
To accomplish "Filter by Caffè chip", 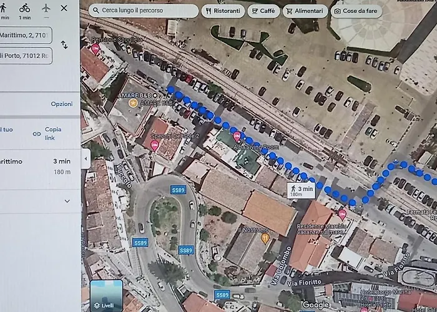I will pyautogui.click(x=263, y=11).
